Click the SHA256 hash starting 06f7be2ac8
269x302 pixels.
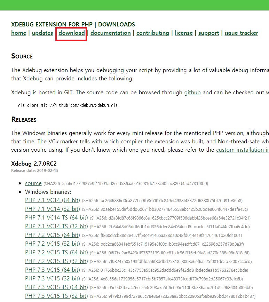click(x=170, y=253)
